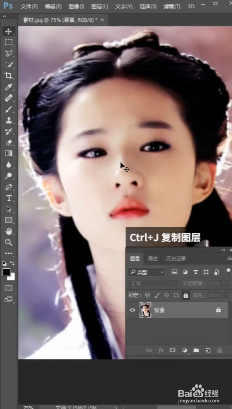The image size is (232, 409).
Task: Select the Rectangular Marquee tool
Action: 9,42
